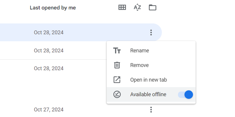The height and width of the screenshot is (117, 235).
Task: Open more actions on the Oct 27 row
Action: (x=151, y=110)
